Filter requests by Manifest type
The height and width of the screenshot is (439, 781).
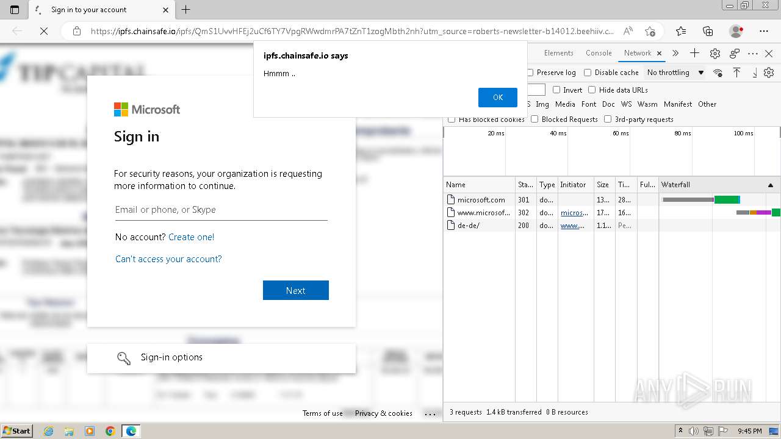(x=678, y=104)
